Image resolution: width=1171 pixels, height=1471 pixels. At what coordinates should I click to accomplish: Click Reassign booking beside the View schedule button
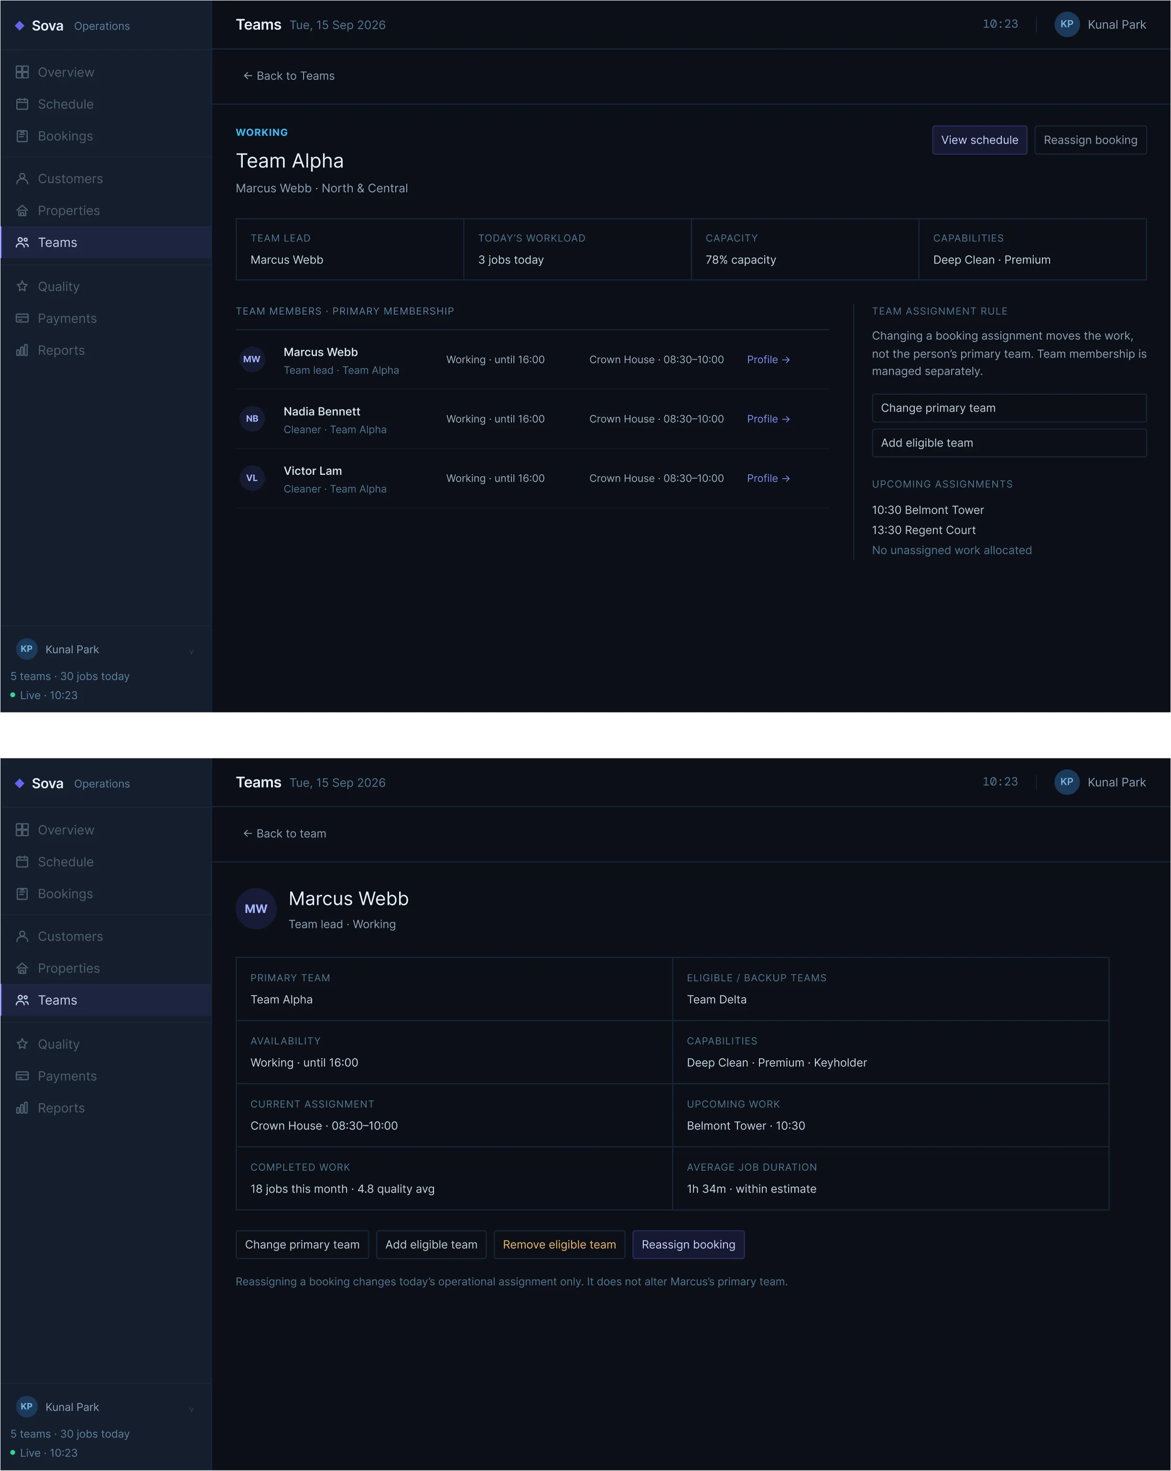point(1090,140)
